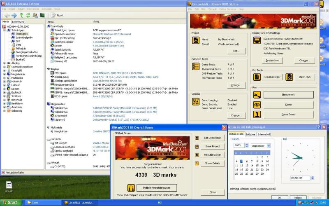Start the Benchmark in 3DMark2001

tap(289, 95)
